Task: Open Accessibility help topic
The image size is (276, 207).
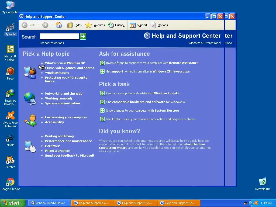Action: pyautogui.click(x=54, y=122)
